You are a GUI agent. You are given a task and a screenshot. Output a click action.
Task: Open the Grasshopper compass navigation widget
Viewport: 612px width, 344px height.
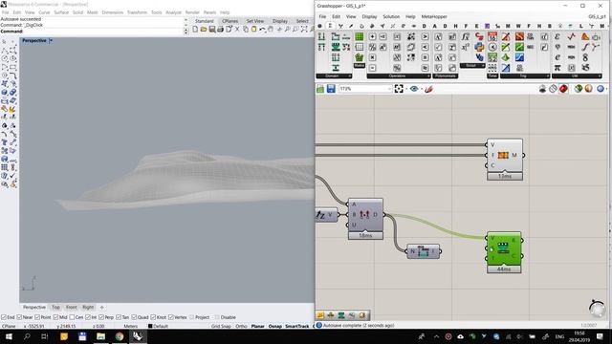[x=597, y=308]
